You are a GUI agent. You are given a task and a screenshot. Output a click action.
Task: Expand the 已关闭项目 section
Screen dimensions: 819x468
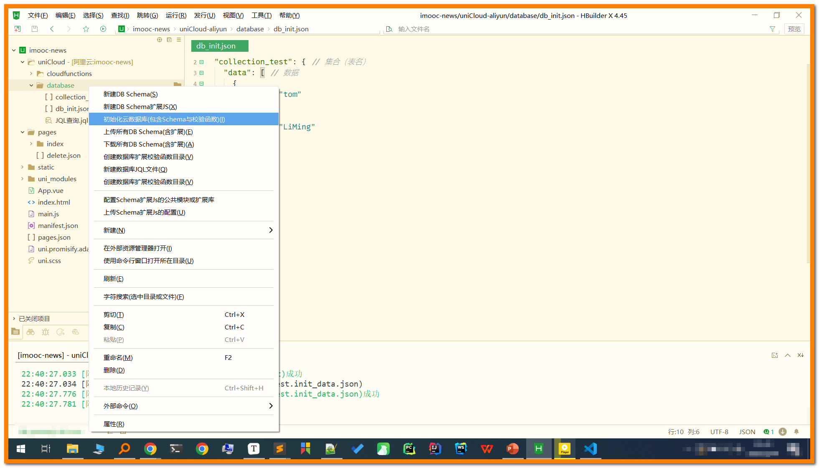[x=14, y=319]
